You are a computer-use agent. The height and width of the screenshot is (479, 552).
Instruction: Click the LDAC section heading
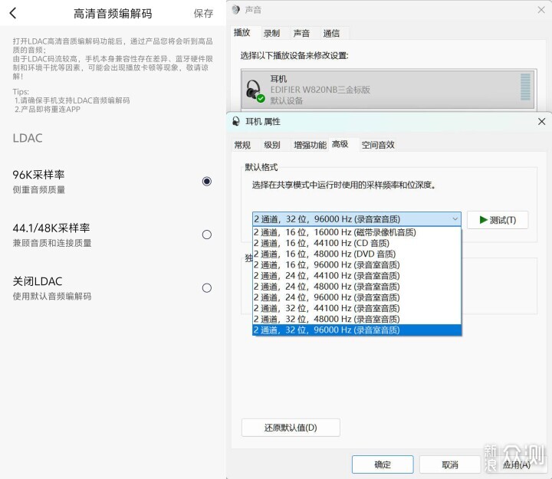[x=28, y=138]
